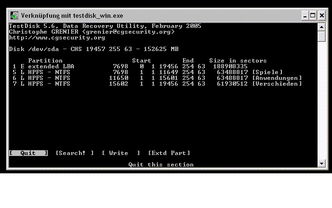Click the cgsecurity.org URL text

57,38
